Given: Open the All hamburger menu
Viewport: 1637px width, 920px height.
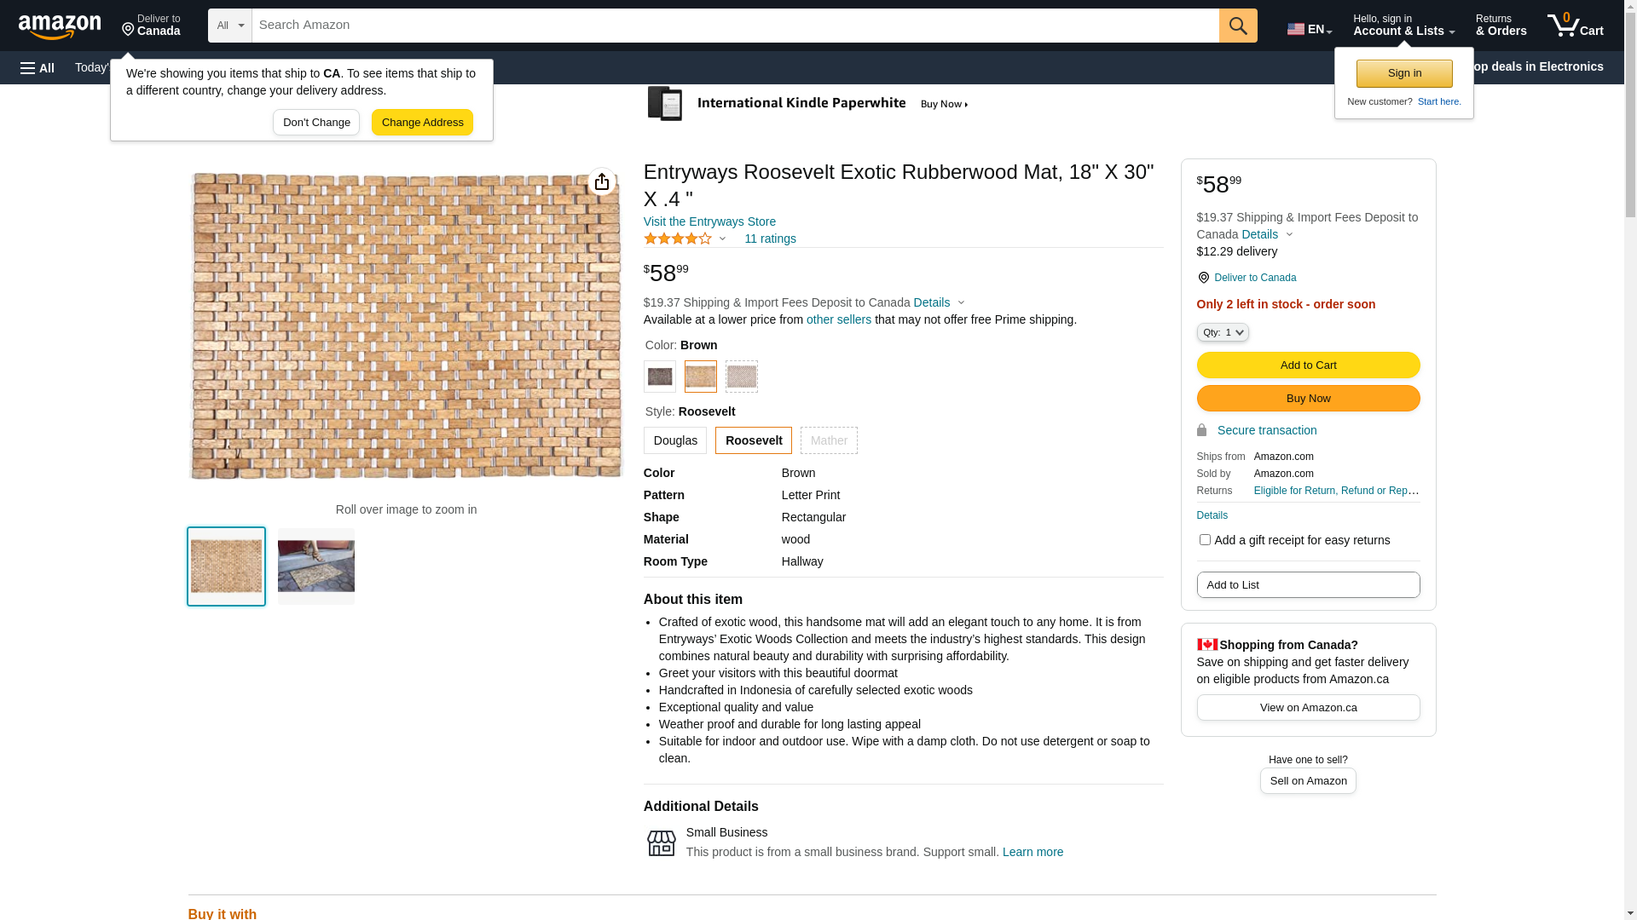Looking at the screenshot, I should click(38, 67).
